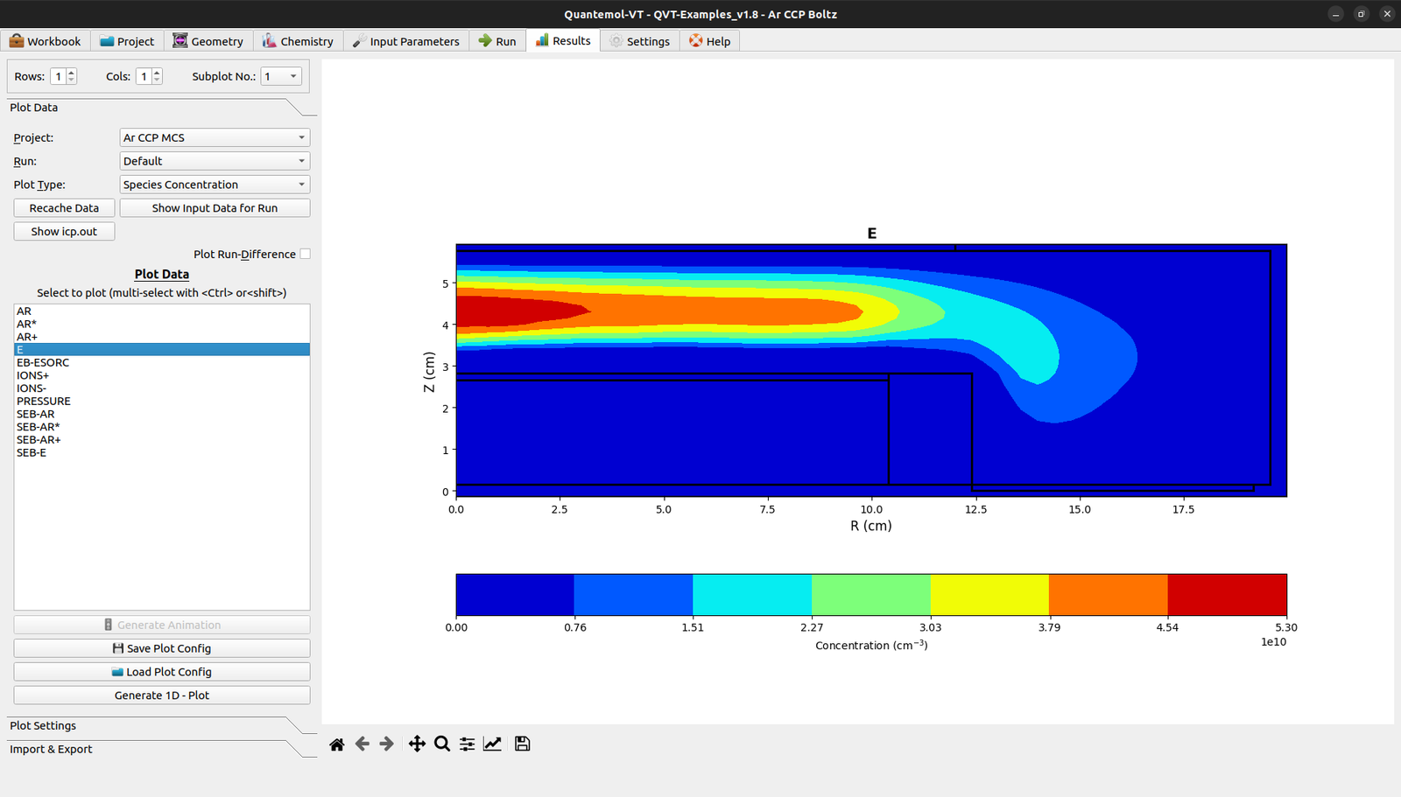The image size is (1401, 797).
Task: Click the red segment of the colorbar
Action: (x=1227, y=595)
